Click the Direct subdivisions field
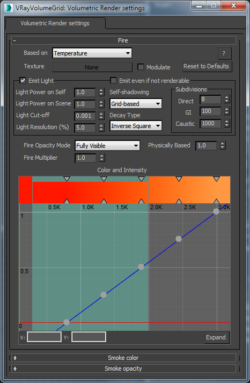 tap(210, 100)
